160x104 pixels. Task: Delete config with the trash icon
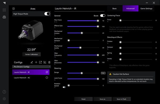coord(49,62)
